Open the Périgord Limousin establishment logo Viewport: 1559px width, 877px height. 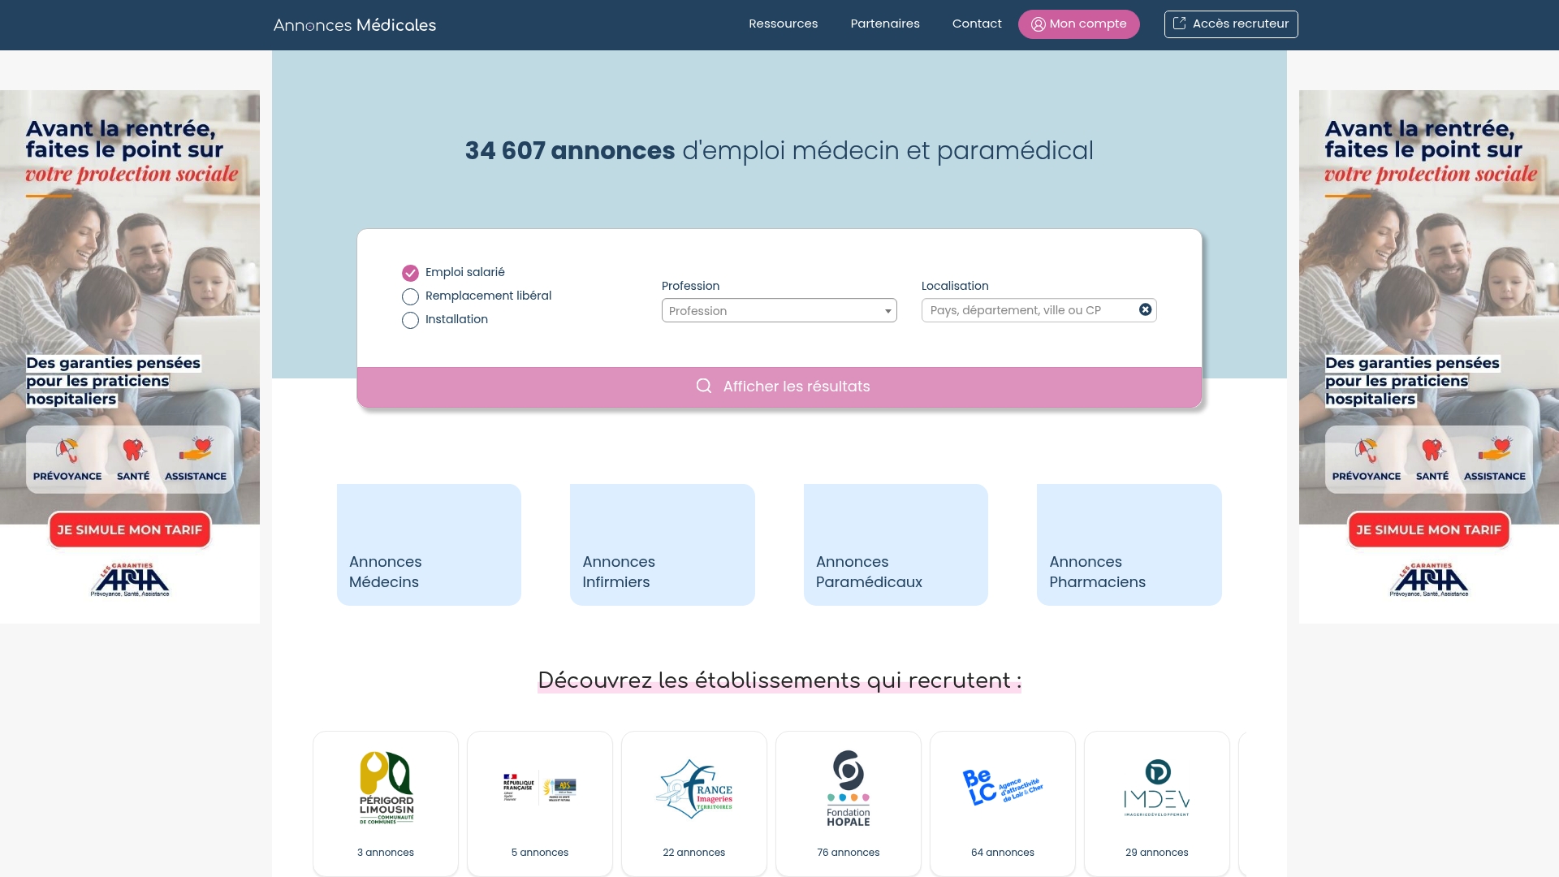[387, 787]
